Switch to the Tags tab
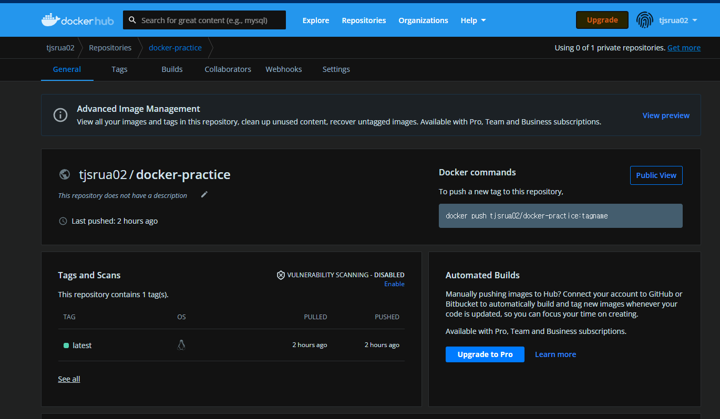Screen dimensions: 720x419 (119, 69)
